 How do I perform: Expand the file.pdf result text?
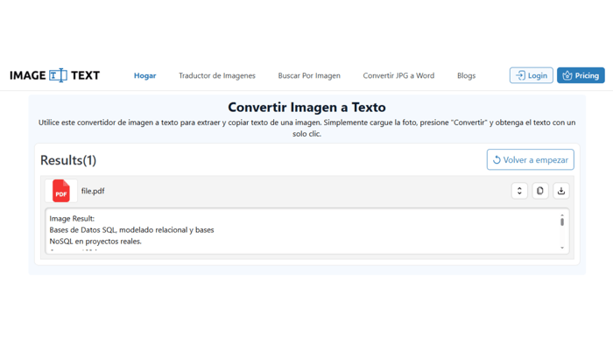519,191
